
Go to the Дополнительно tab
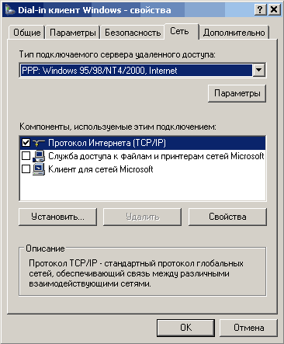(x=234, y=33)
